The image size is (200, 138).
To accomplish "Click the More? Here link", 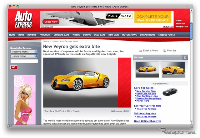I will (x=142, y=101).
